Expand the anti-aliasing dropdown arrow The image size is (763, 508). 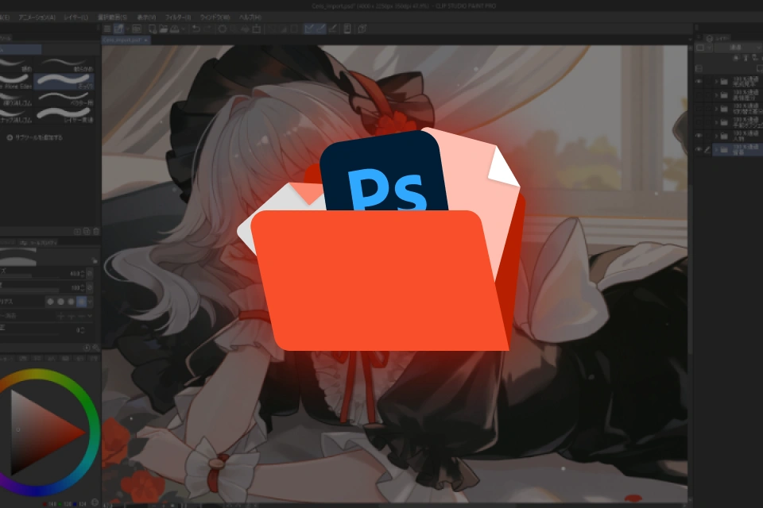[x=90, y=302]
